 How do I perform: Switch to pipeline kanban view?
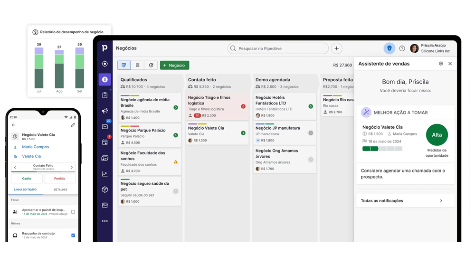click(124, 65)
